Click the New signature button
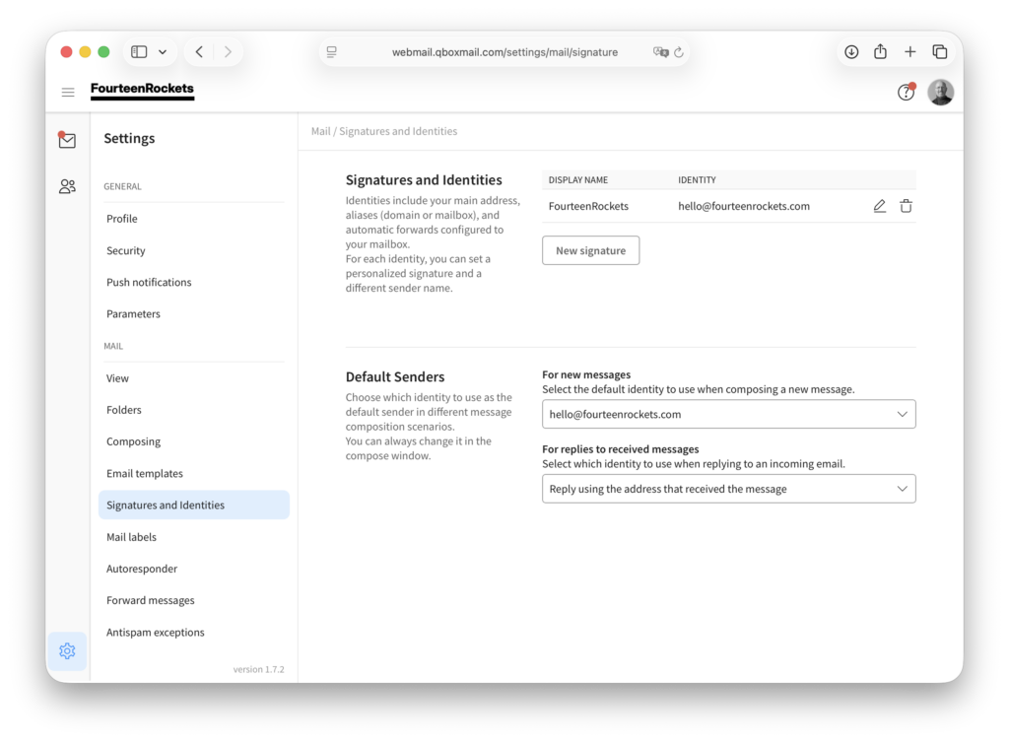This screenshot has width=1009, height=743. [591, 250]
